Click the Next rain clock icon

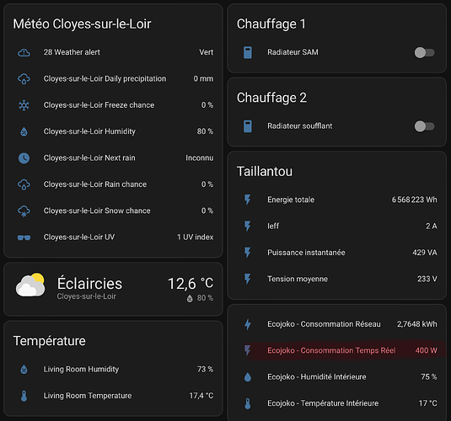(x=24, y=158)
